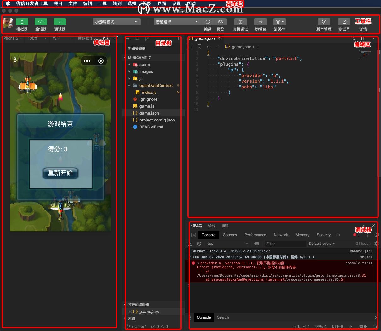Open the source control branch icon in sidebar

click(147, 39)
